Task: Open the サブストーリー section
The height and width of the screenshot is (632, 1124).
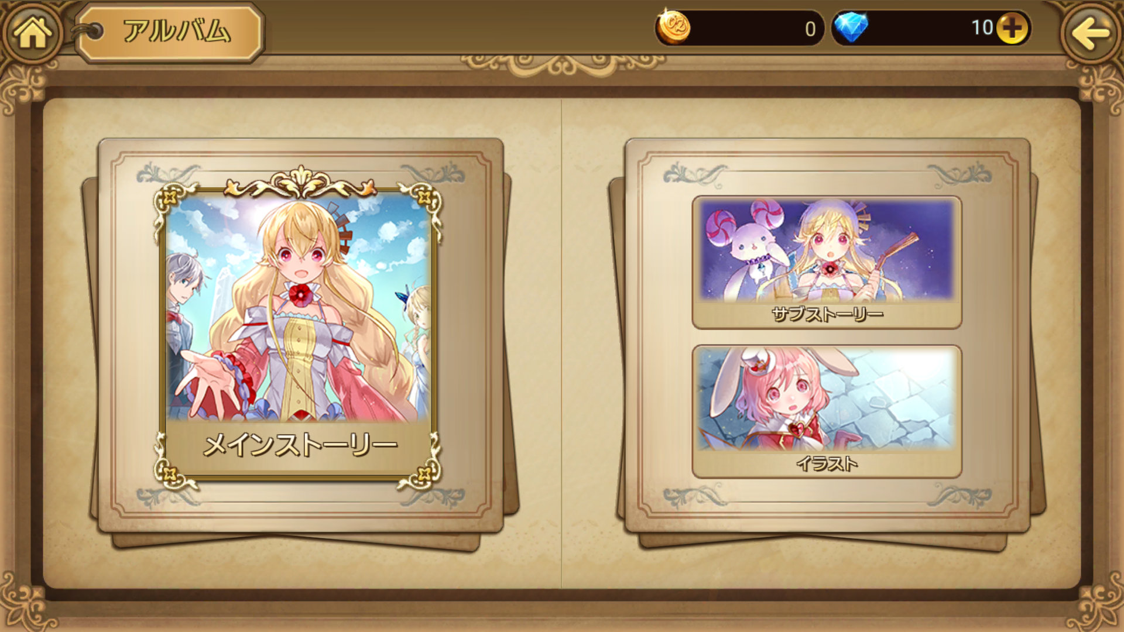Action: 827,262
